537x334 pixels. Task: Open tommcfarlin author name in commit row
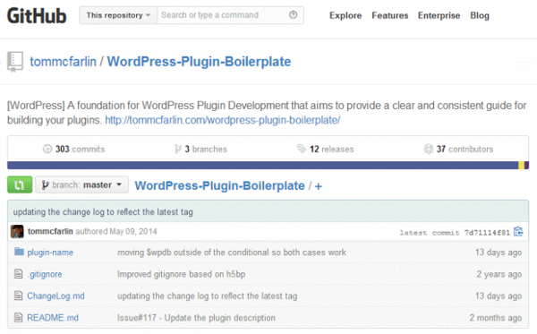(50, 232)
